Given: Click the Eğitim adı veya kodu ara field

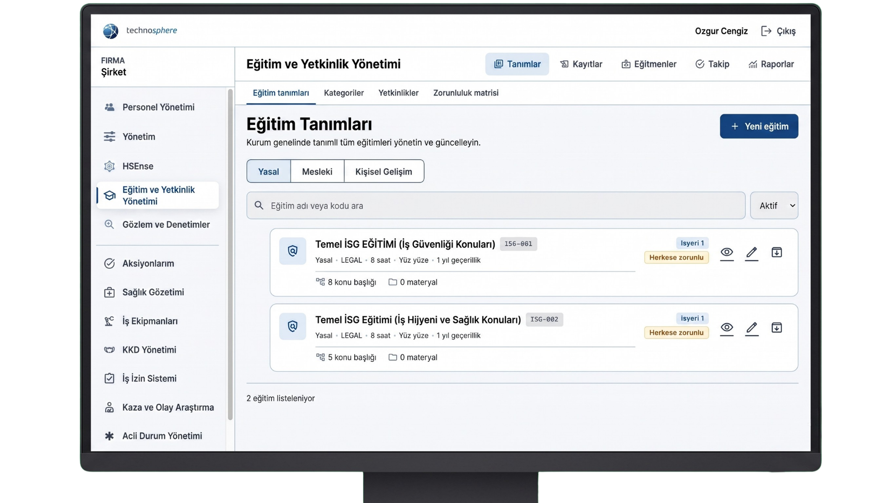Looking at the screenshot, I should (x=496, y=205).
